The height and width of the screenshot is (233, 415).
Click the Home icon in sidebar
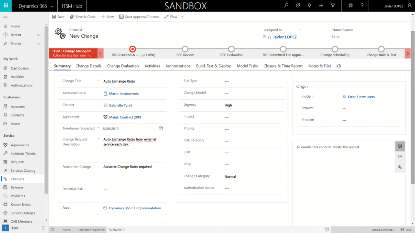tap(5, 26)
